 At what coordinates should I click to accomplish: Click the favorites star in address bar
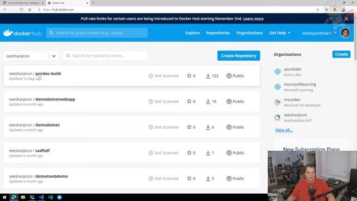point(317,9)
